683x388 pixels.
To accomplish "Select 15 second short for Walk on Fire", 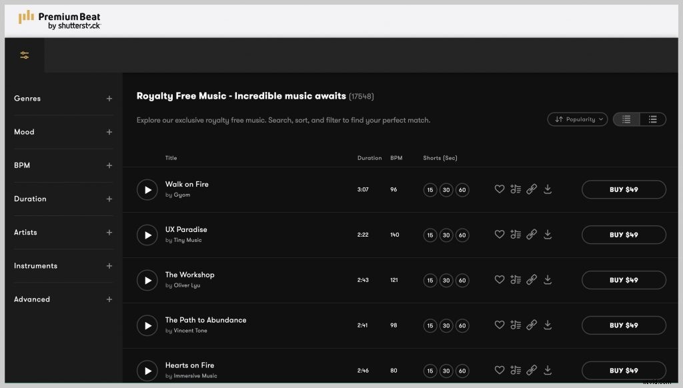I will point(430,190).
